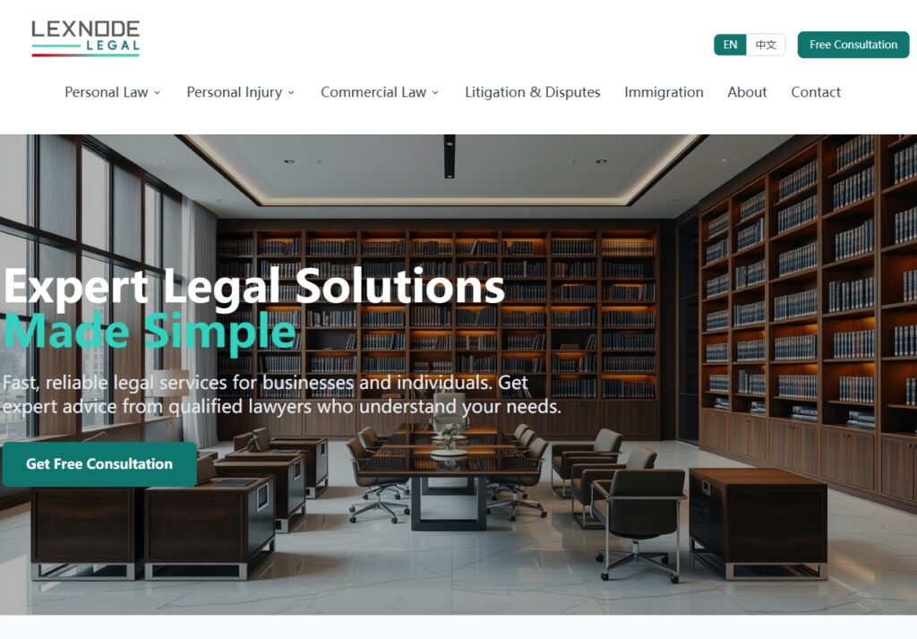Open the Immigration page
917x639 pixels.
click(x=664, y=92)
